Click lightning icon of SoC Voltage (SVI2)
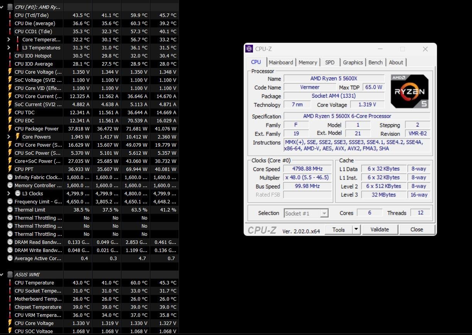This screenshot has width=472, height=335. 10,80
